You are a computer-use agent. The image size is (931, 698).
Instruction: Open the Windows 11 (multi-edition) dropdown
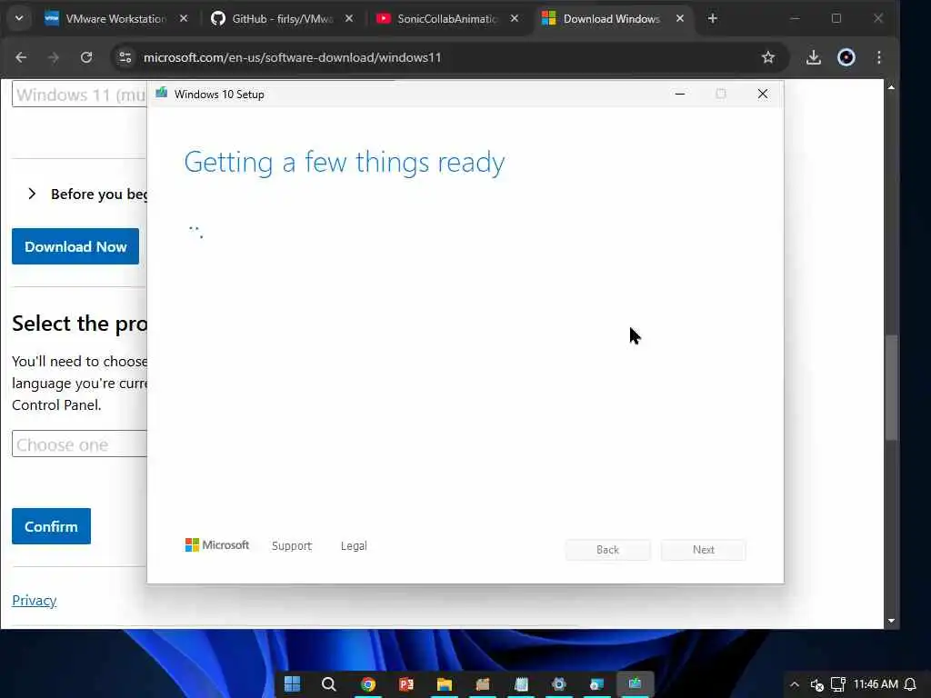(80, 95)
